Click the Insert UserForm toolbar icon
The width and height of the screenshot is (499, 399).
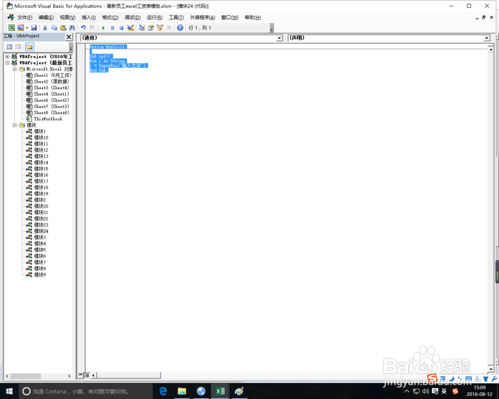click(x=20, y=28)
